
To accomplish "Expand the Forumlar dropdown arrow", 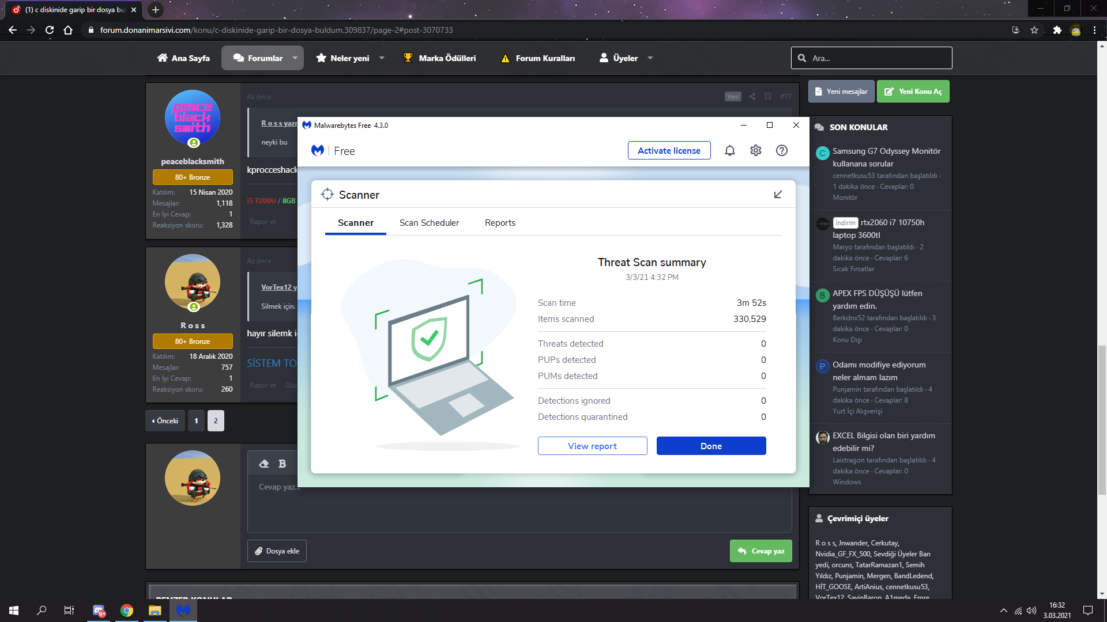I will pyautogui.click(x=295, y=58).
